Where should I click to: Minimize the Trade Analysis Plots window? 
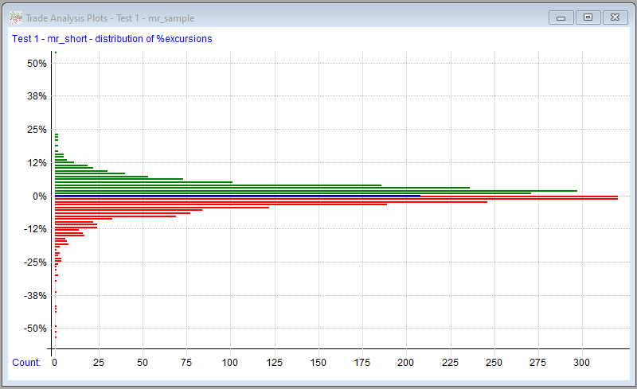(x=561, y=17)
